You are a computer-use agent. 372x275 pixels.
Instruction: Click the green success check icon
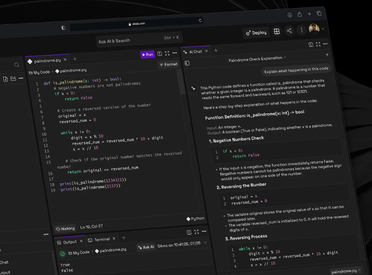pyautogui.click(x=62, y=254)
